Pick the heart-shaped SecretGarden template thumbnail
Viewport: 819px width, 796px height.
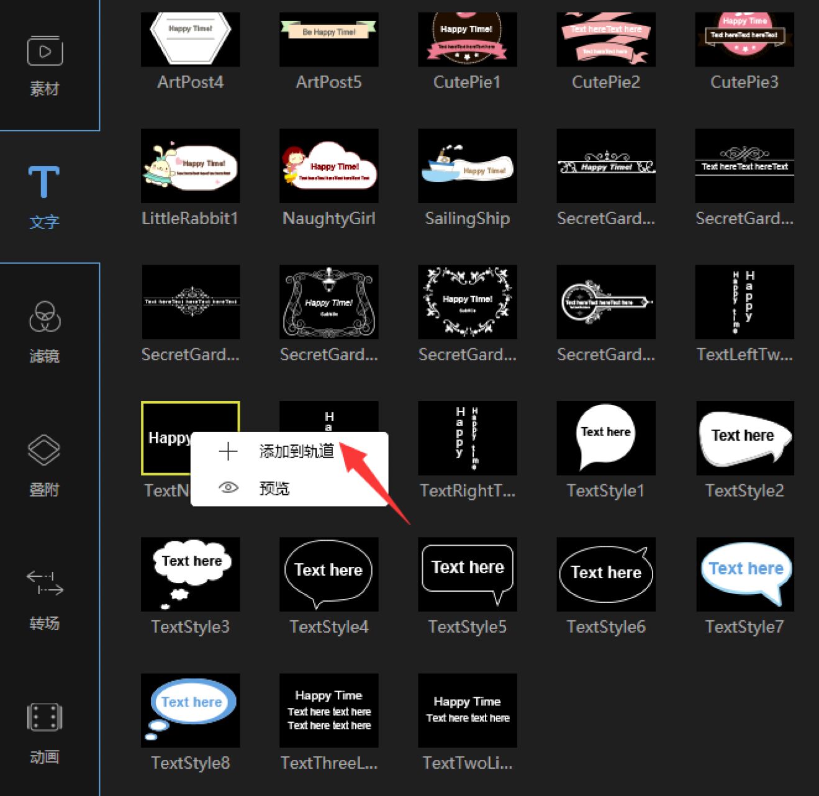[468, 302]
